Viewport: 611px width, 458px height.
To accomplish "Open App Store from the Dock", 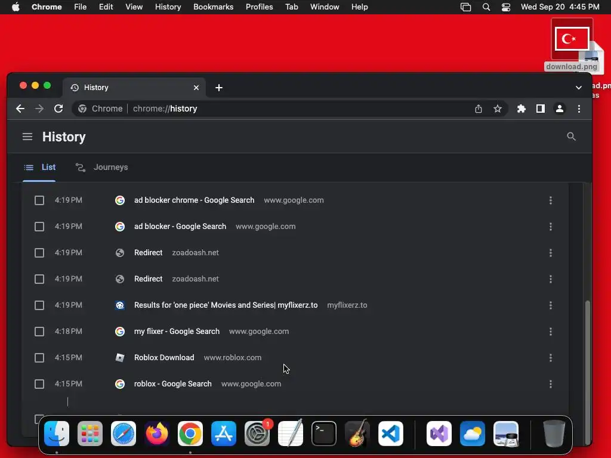I will [x=224, y=434].
